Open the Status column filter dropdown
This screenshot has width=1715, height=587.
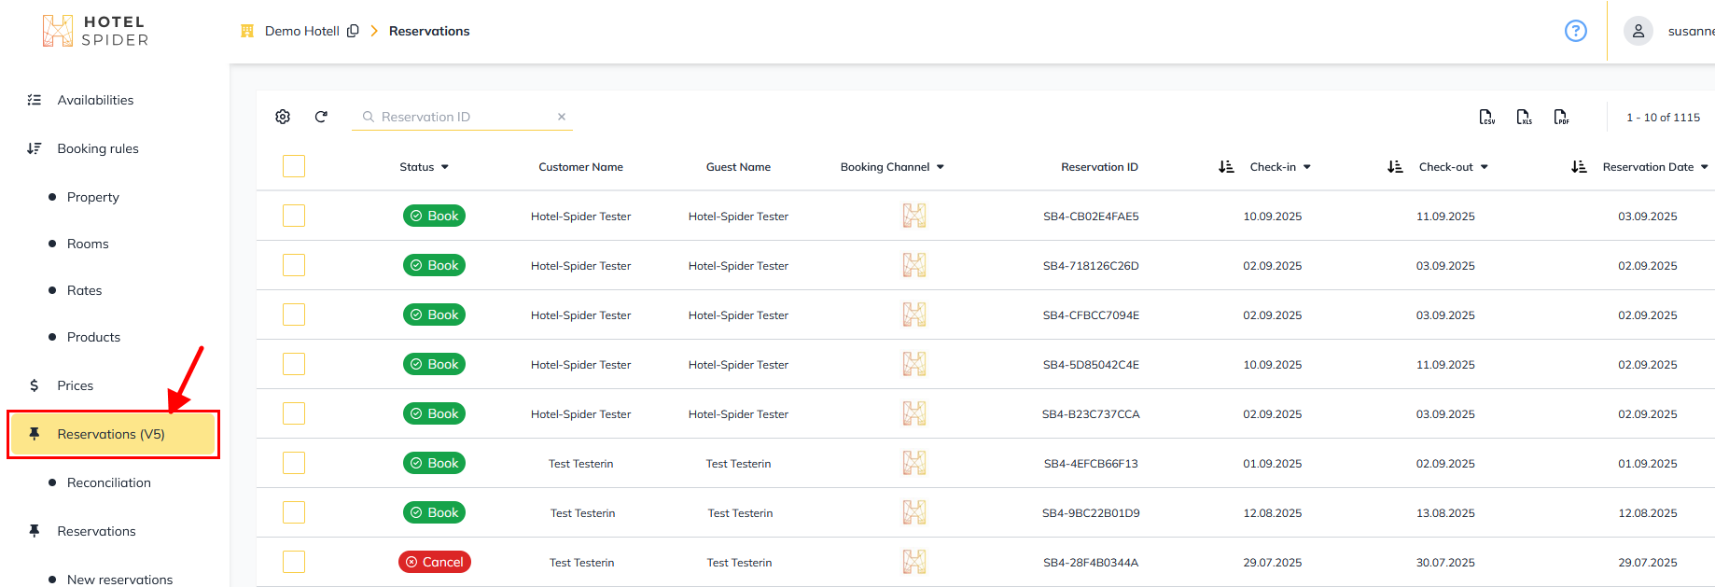(x=445, y=167)
